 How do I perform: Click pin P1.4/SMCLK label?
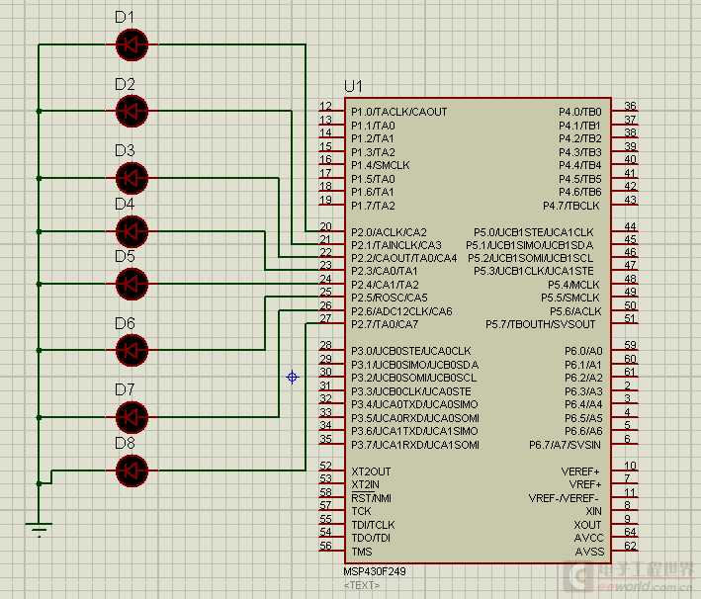point(380,165)
